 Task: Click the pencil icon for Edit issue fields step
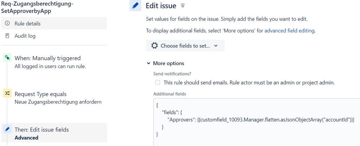(x=7, y=129)
